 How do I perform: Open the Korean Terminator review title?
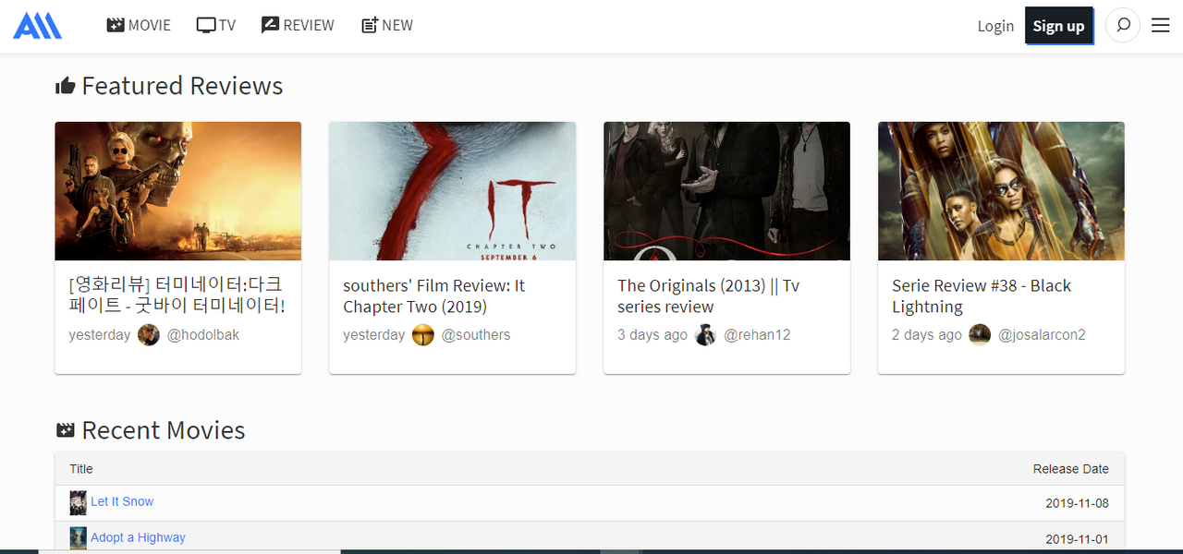[177, 295]
